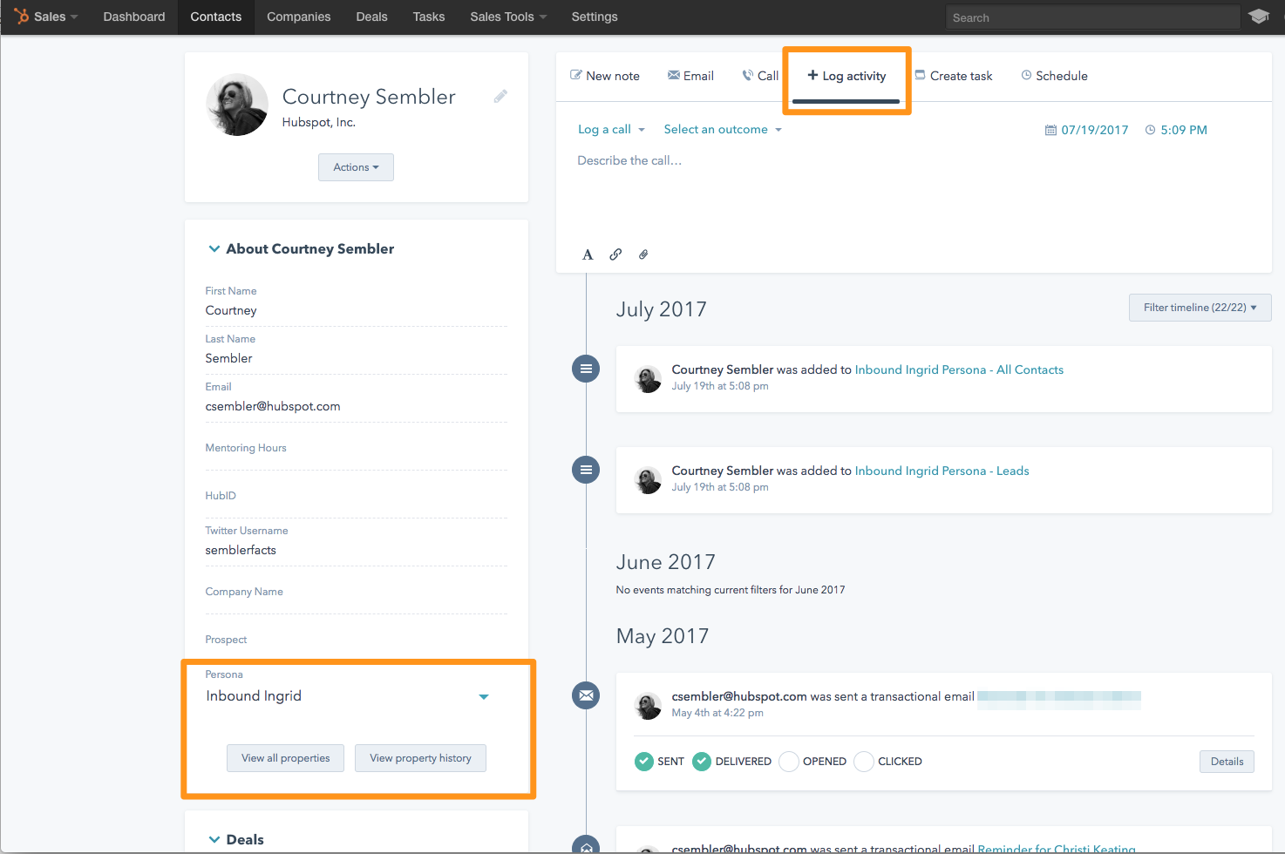Click the pencil edit icon beside Courtney Sembler
The height and width of the screenshot is (854, 1285).
(500, 97)
